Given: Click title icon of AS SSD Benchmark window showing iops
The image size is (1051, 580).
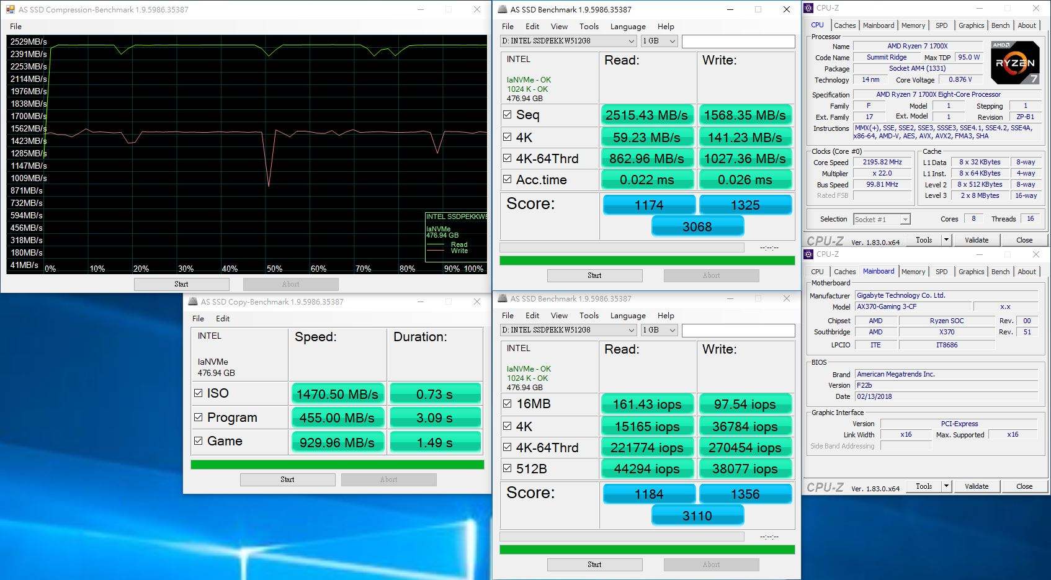Looking at the screenshot, I should coord(503,298).
